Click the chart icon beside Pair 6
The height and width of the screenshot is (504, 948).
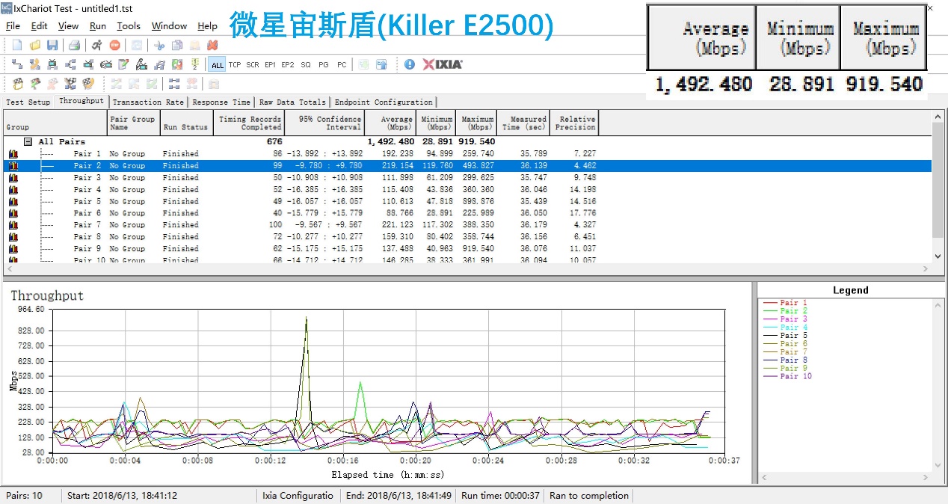pyautogui.click(x=13, y=213)
